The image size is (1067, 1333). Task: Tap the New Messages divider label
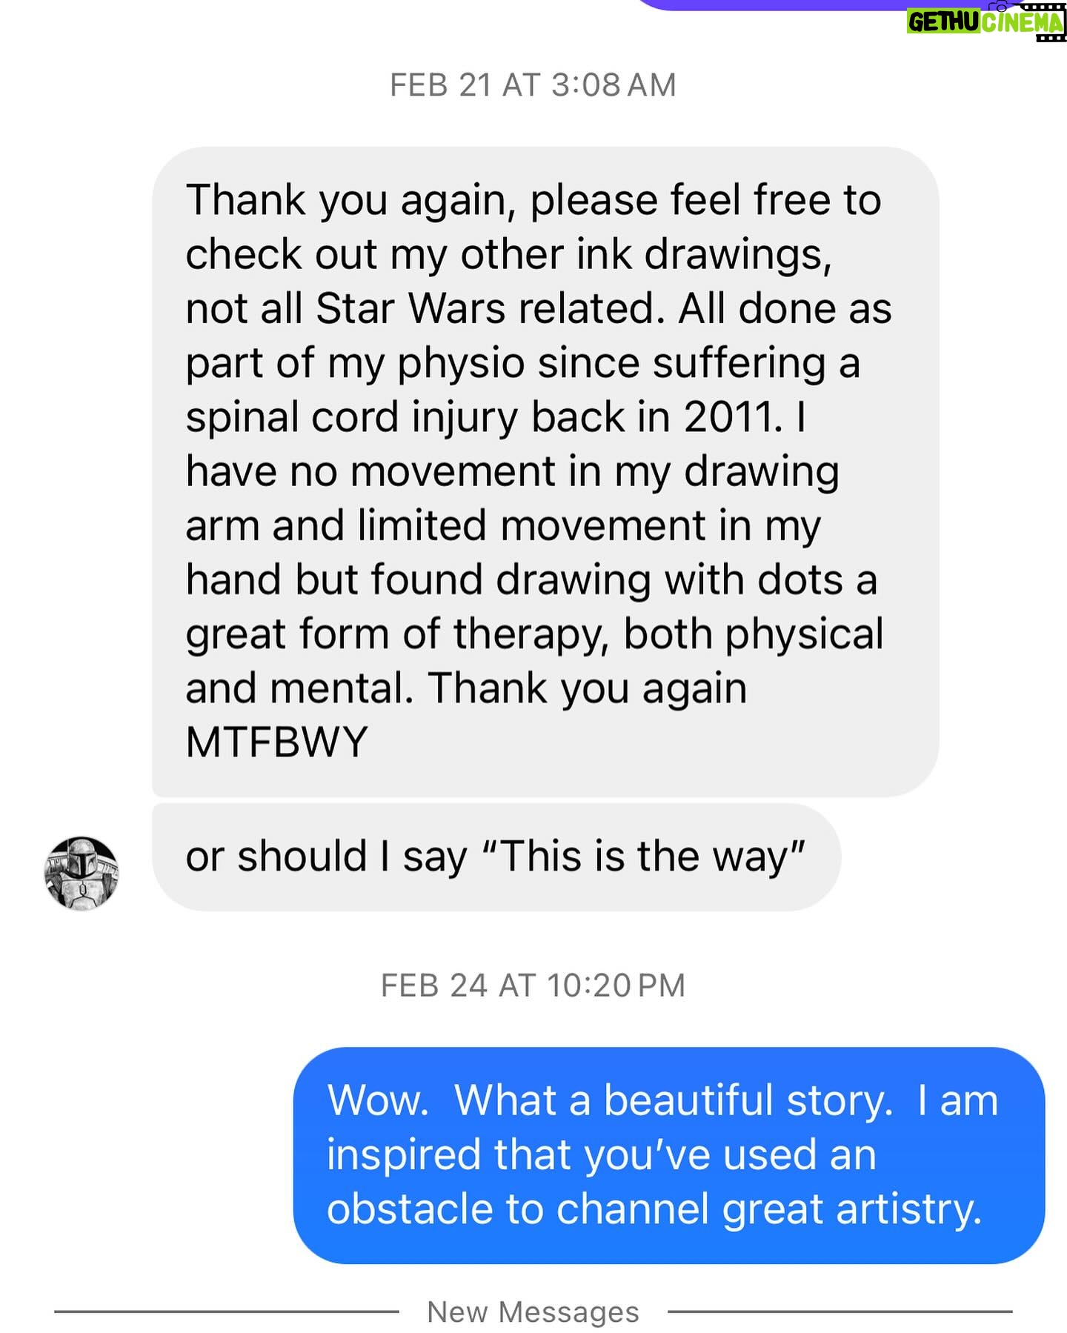[x=533, y=1312]
